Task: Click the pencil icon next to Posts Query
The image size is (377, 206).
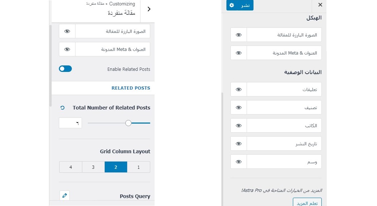Action: [65, 196]
